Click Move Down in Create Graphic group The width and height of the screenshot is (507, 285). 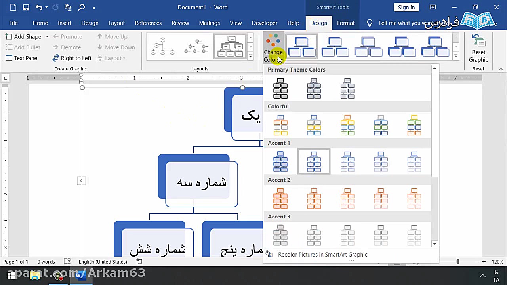tap(116, 47)
